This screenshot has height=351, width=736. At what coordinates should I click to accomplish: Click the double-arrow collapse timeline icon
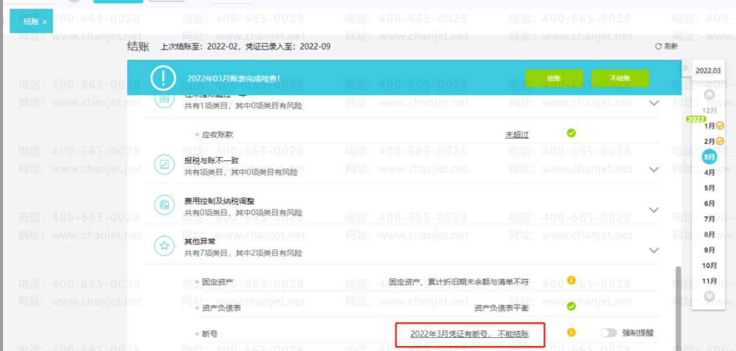[685, 68]
